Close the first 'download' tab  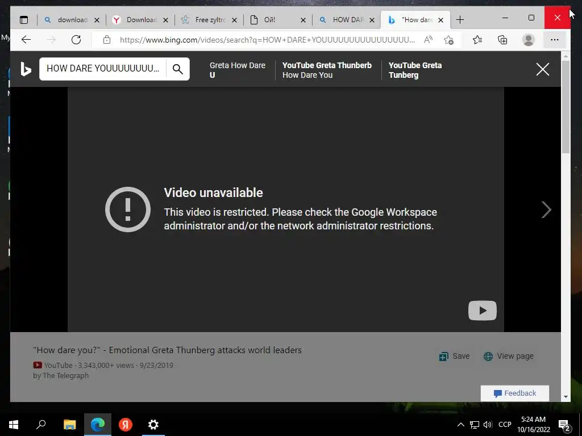click(97, 20)
